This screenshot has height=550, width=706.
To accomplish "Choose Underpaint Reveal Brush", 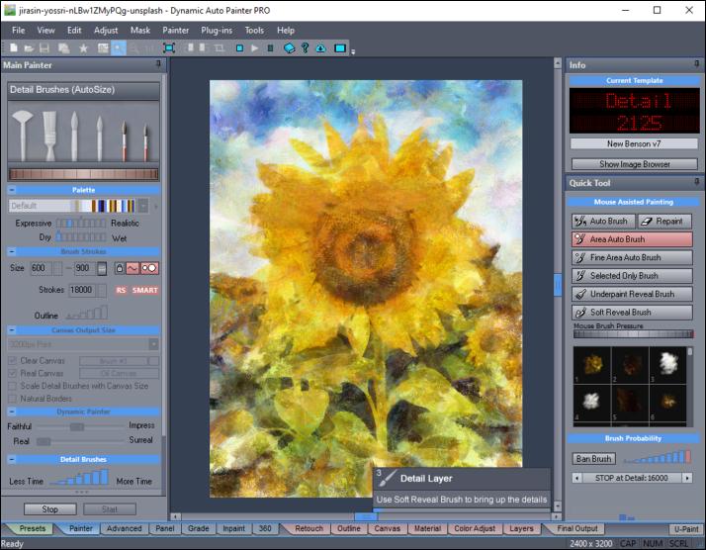I will (632, 294).
